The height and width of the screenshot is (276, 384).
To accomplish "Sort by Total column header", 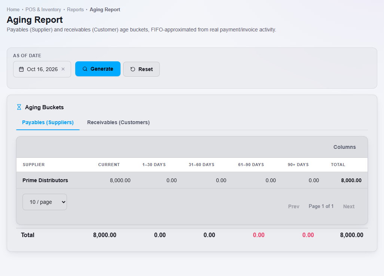I will 338,165.
